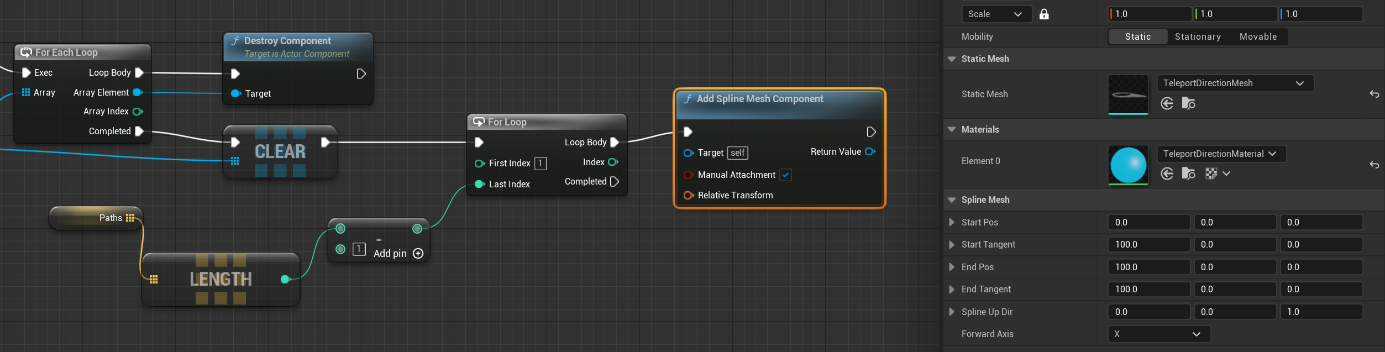
Task: Select the For Loop node header
Action: tap(547, 122)
